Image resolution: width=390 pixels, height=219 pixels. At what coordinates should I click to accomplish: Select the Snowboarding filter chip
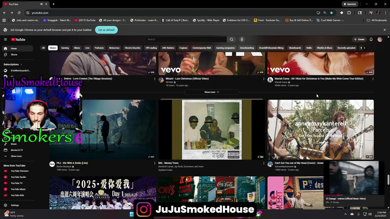247,48
